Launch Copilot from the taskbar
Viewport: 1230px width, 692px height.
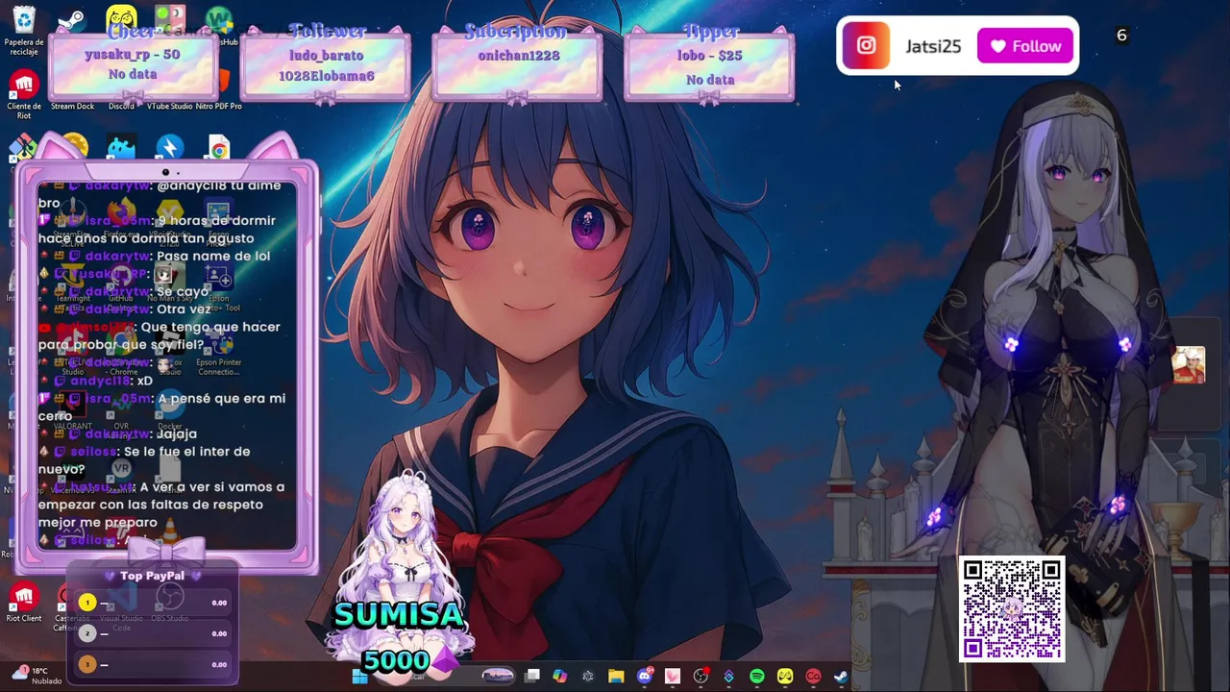560,677
